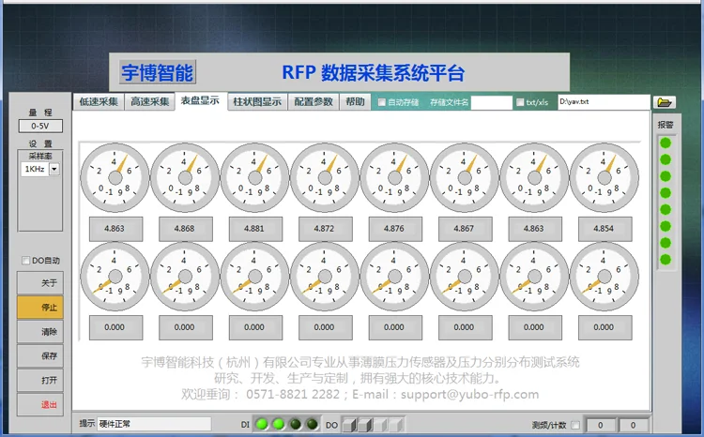Click the value box reading 4.868
Viewport: 704px width, 437px height.
click(186, 229)
